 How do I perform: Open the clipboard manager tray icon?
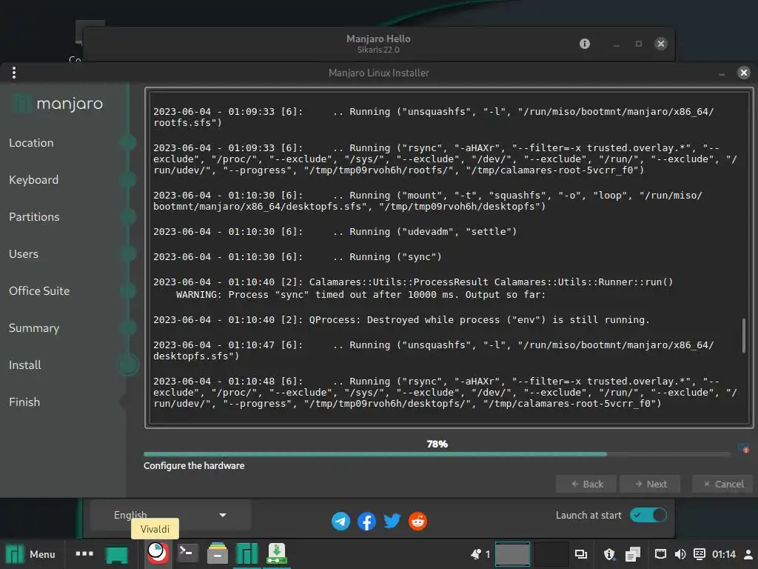633,554
